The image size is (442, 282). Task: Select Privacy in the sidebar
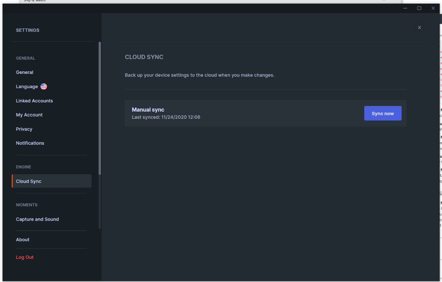point(24,129)
